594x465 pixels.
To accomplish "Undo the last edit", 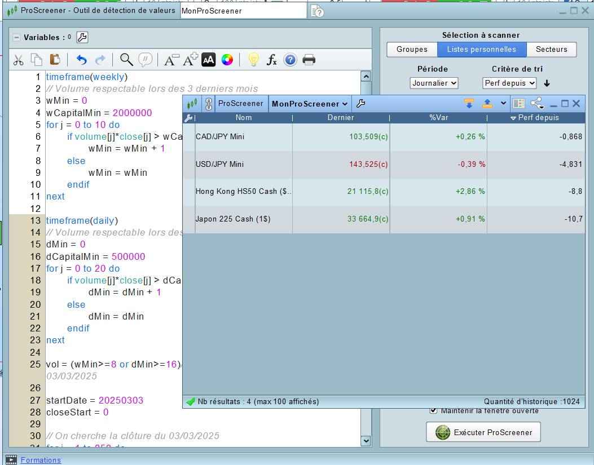I will tap(81, 60).
